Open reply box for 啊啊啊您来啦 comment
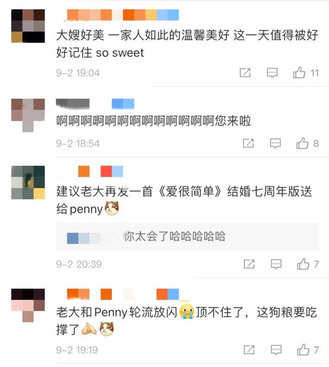Viewport: 329px width, 367px height. (275, 143)
